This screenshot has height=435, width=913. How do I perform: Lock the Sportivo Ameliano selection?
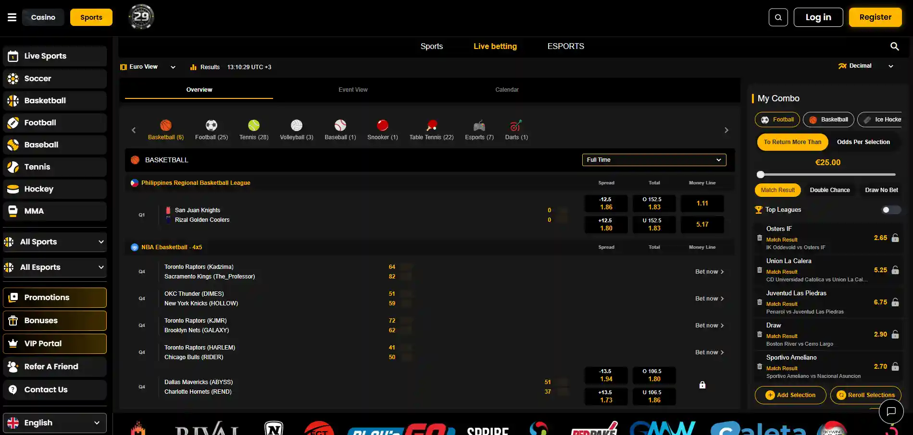(x=895, y=366)
